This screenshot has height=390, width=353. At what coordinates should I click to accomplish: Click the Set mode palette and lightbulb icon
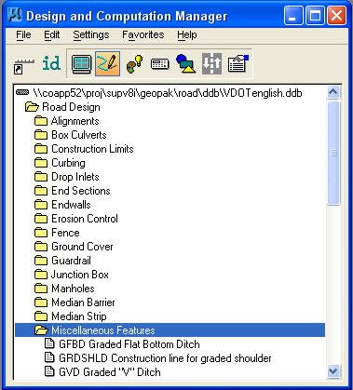pos(134,64)
